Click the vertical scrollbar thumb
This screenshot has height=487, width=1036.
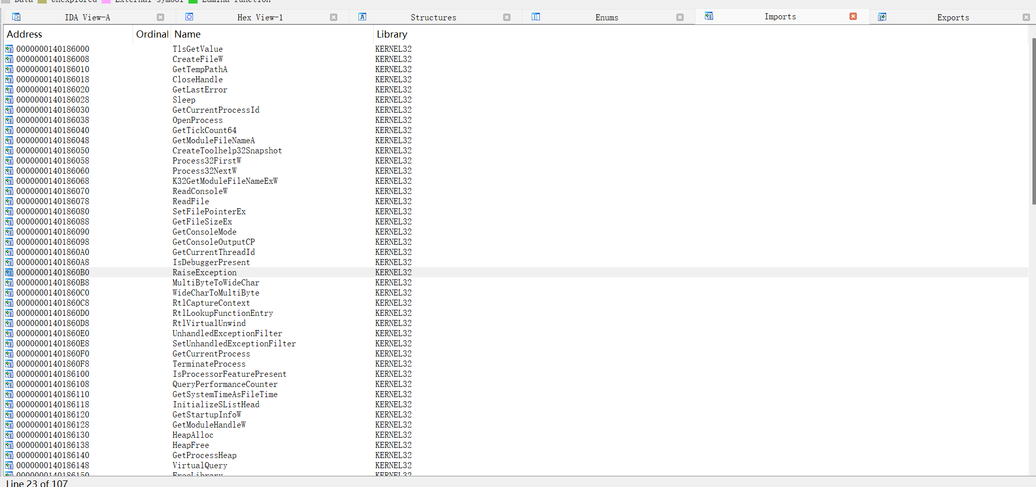[x=1033, y=122]
